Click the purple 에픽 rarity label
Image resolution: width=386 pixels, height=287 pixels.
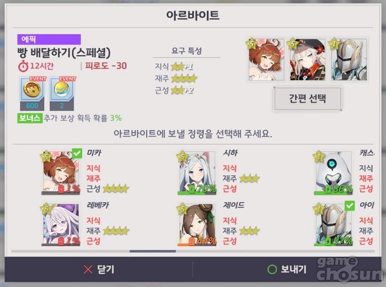[x=49, y=39]
